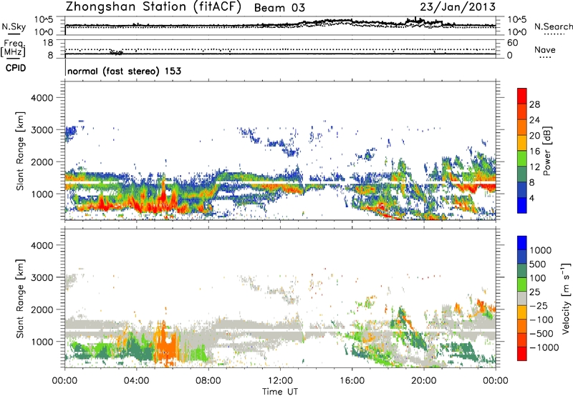
Task: Click the 'Zhongshan Station (fitACF)' title
Action: click(153, 7)
